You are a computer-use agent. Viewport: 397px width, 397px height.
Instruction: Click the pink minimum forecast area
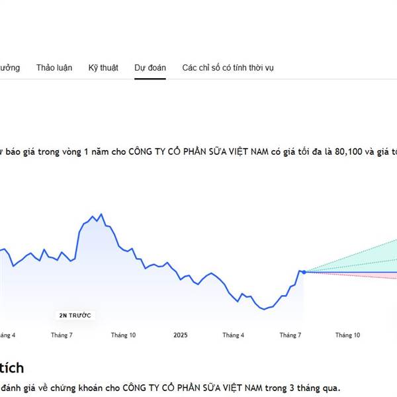click(390, 277)
